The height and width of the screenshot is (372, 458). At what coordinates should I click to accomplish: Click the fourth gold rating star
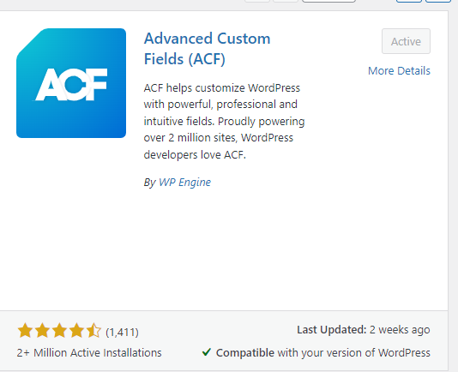tap(76, 331)
